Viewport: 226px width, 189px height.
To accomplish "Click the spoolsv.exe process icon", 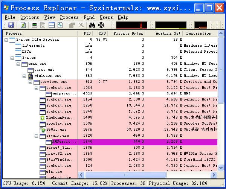I will [43, 124].
